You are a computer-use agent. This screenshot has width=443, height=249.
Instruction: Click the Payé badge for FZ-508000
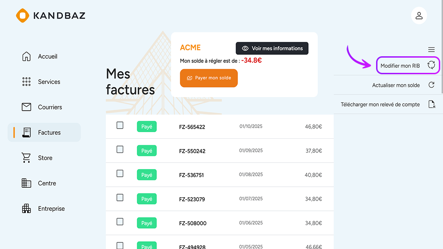click(x=147, y=223)
